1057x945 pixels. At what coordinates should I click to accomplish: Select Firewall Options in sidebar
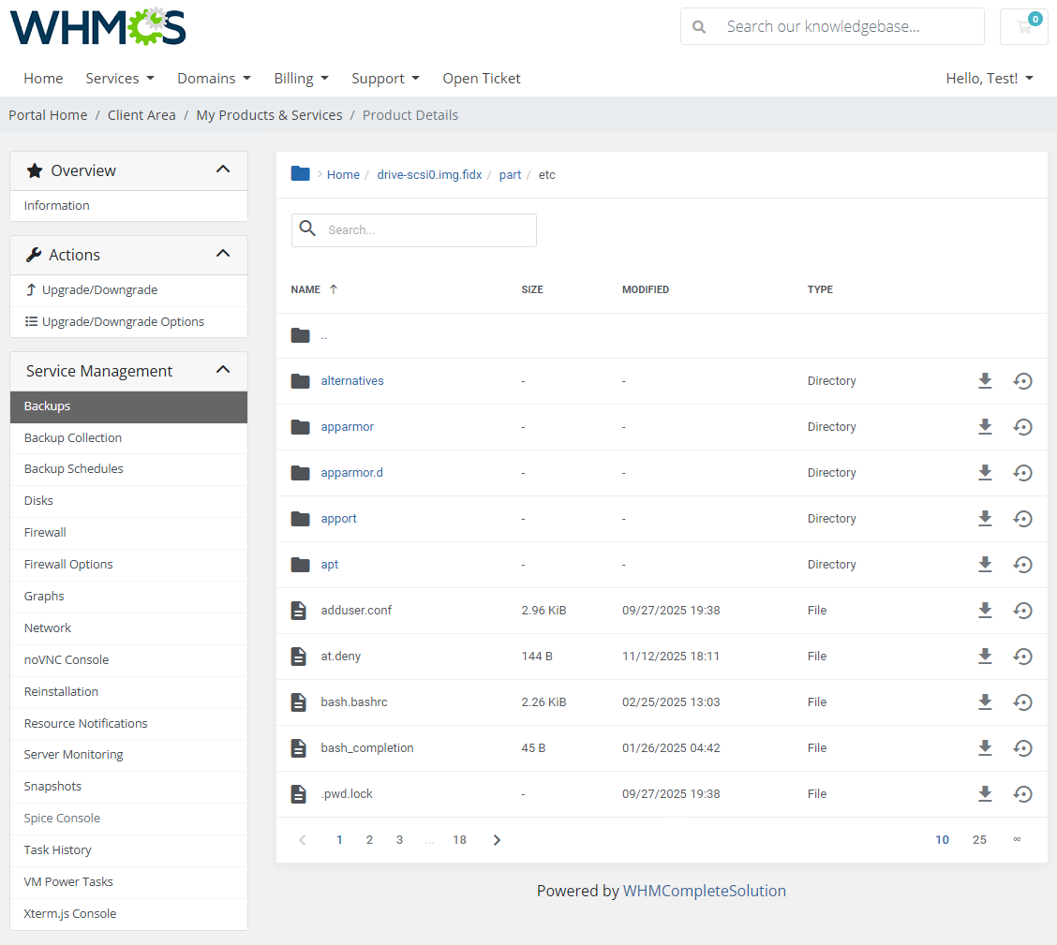128,565
